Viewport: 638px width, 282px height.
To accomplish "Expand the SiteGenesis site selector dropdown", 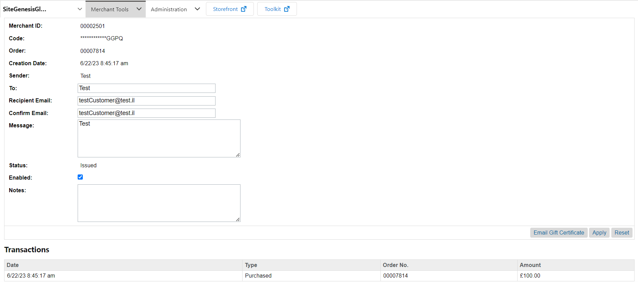I will [x=80, y=9].
